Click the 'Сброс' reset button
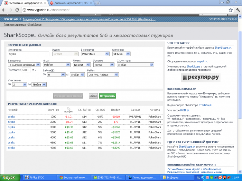Screen dimensions: 242x181 93,96
